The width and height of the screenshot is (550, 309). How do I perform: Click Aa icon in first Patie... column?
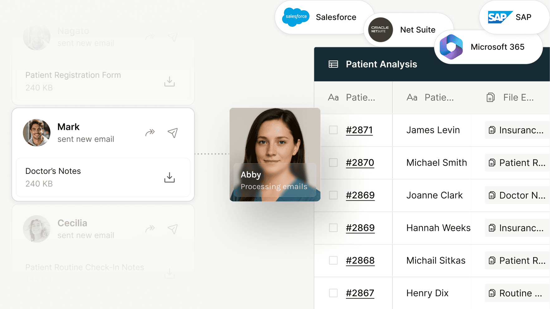pyautogui.click(x=333, y=97)
